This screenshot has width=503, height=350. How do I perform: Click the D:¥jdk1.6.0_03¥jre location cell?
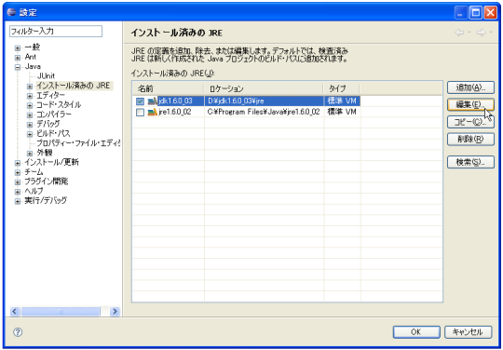(236, 101)
